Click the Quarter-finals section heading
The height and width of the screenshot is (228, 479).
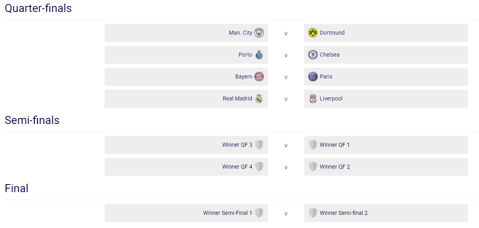[38, 8]
